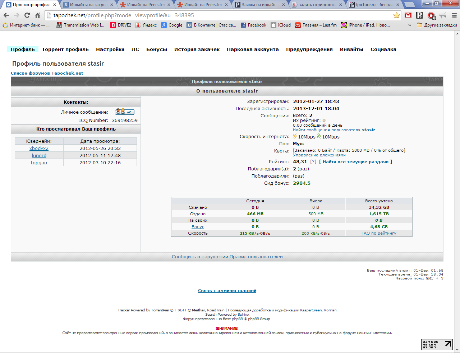Send a personal message via the PM icon
Image resolution: width=460 pixels, height=353 pixels.
pyautogui.click(x=124, y=112)
